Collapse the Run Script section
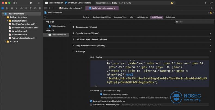 pyautogui.click(x=74, y=52)
